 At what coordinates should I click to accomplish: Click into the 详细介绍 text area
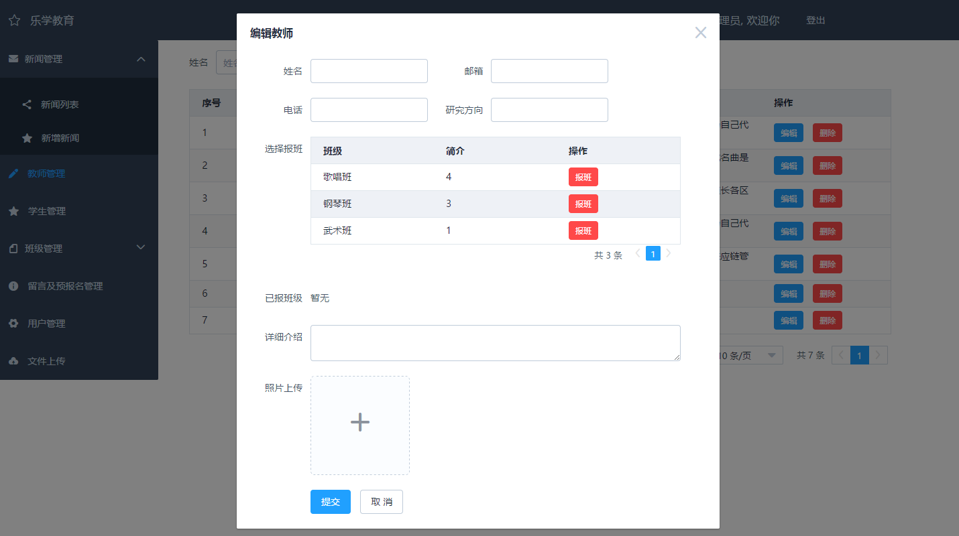tap(496, 343)
